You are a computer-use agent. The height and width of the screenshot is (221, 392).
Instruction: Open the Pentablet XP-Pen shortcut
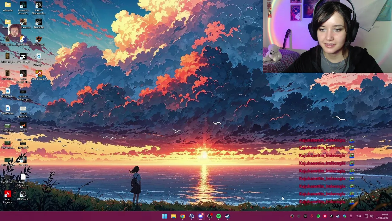[39, 24]
